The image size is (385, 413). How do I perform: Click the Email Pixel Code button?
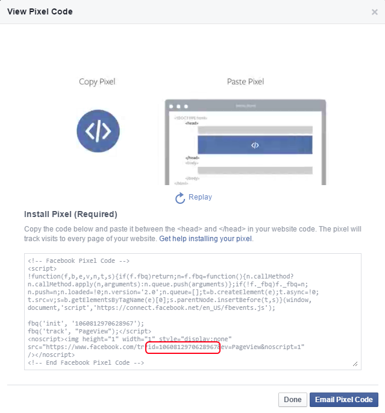click(x=344, y=400)
